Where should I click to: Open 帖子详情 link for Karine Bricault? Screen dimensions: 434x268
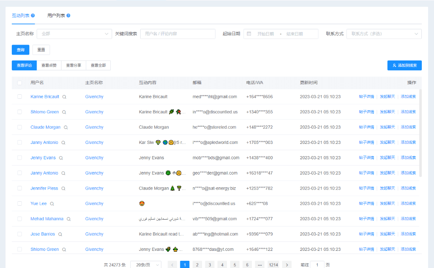(366, 97)
